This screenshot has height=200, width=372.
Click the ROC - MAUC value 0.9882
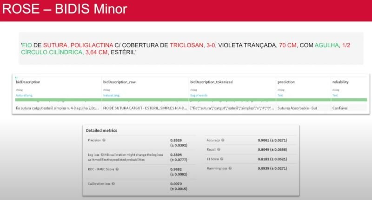click(176, 169)
